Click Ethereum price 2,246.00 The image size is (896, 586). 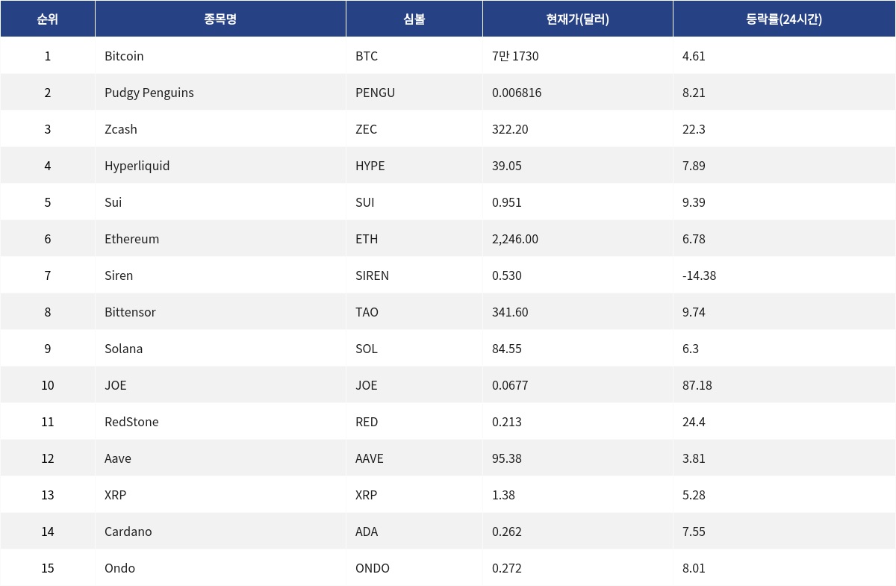[515, 239]
